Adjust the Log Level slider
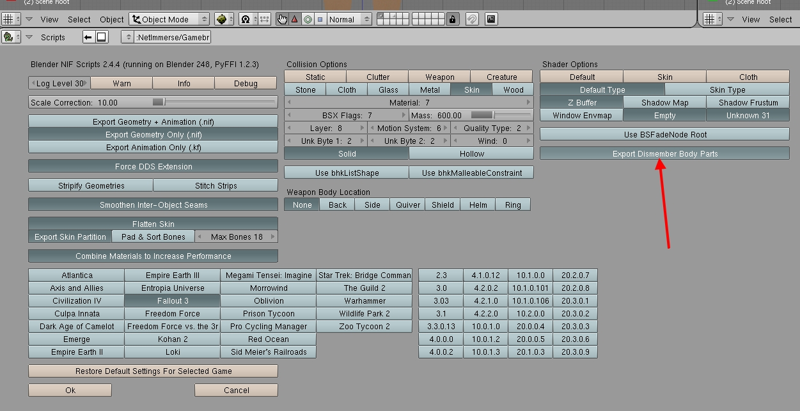The height and width of the screenshot is (411, 800). pyautogui.click(x=59, y=83)
